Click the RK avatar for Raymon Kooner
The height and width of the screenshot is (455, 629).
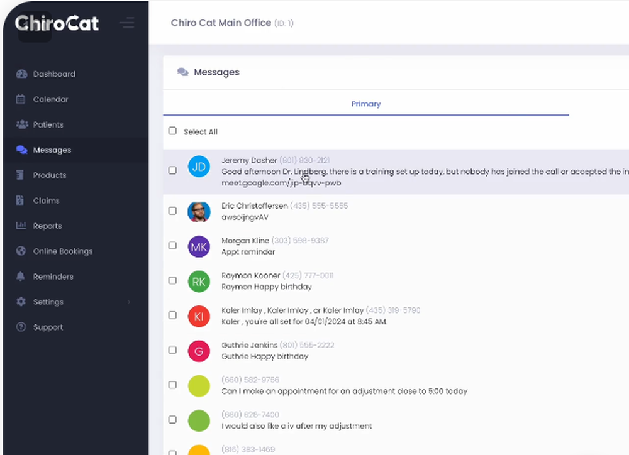point(199,282)
